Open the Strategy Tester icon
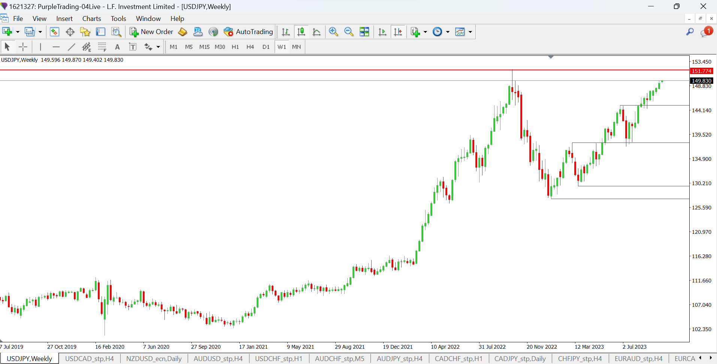Viewport: 717px width, 364px height. pyautogui.click(x=116, y=32)
